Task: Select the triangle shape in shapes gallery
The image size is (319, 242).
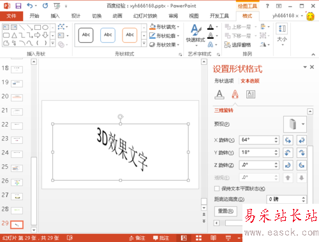Action: click(14, 35)
